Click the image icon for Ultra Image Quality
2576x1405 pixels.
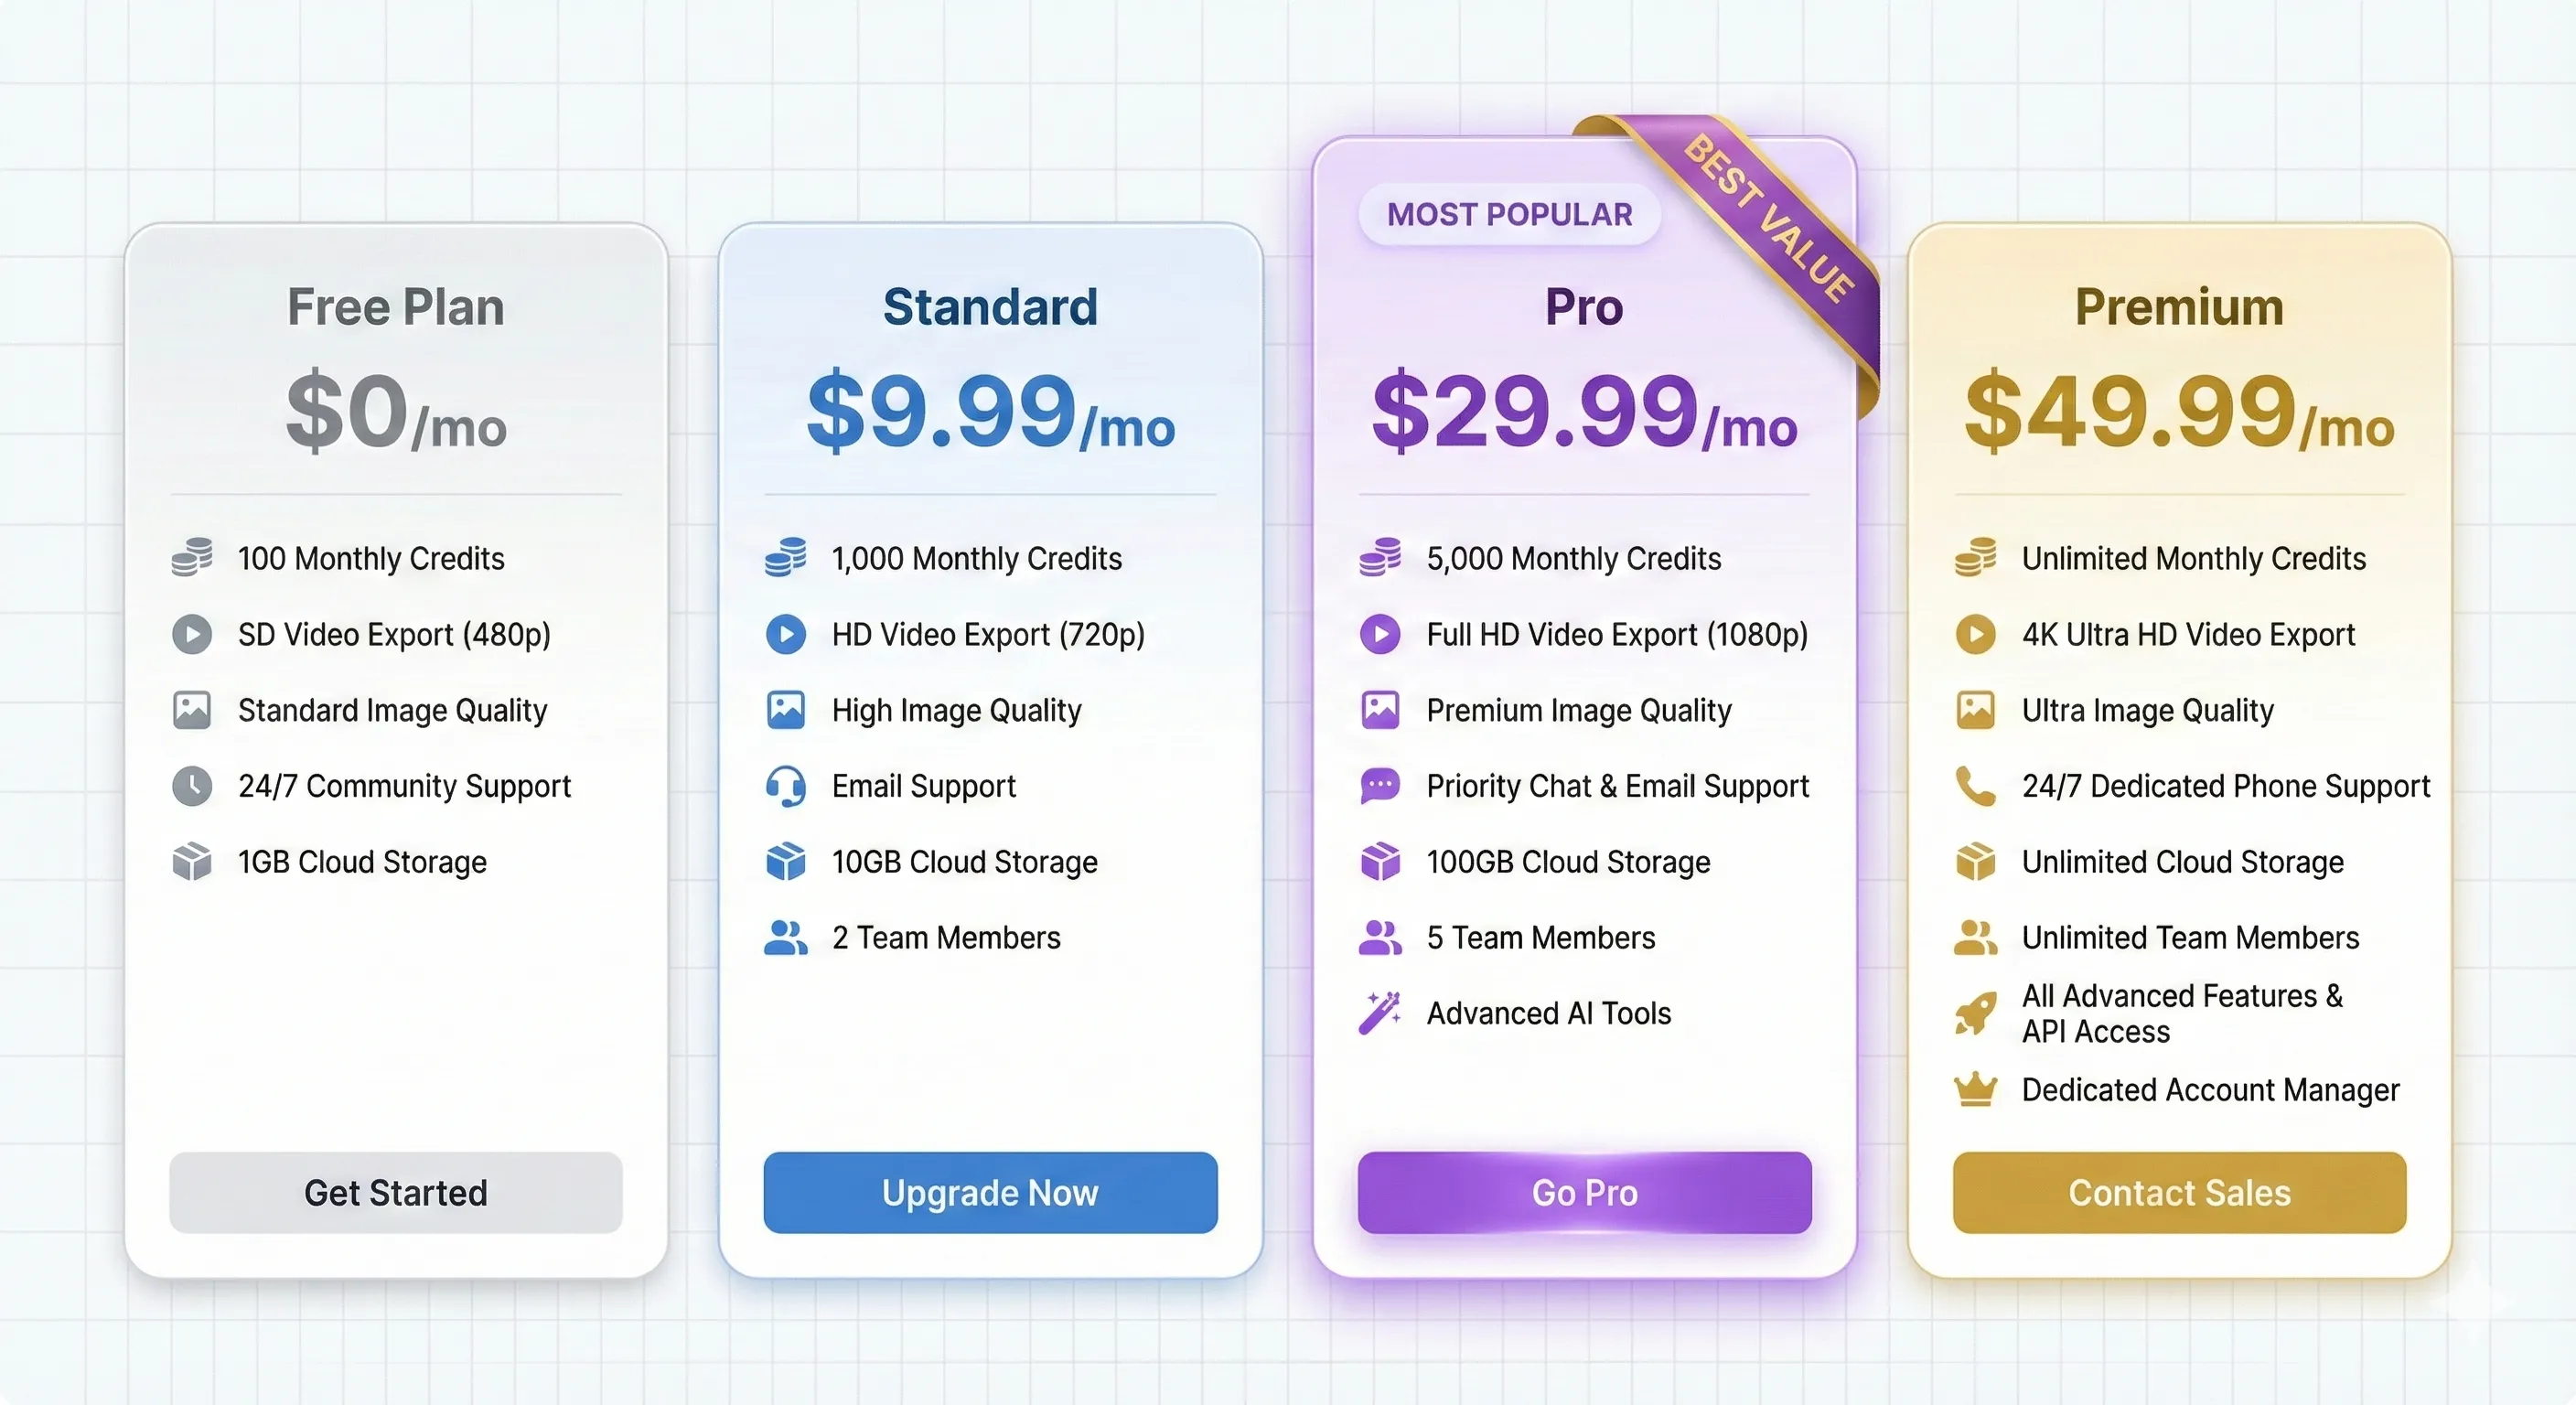click(x=1974, y=710)
